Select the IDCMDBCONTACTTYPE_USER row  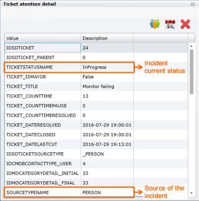(x=96, y=163)
